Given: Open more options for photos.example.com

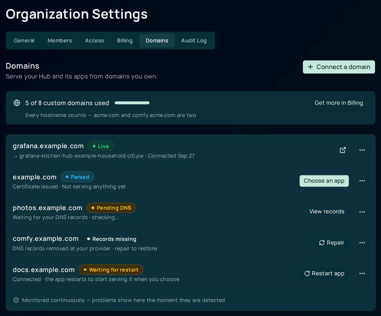Looking at the screenshot, I should click(x=362, y=212).
